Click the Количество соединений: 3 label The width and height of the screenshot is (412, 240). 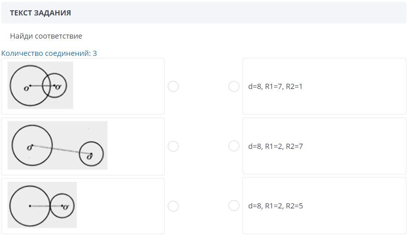pos(49,53)
